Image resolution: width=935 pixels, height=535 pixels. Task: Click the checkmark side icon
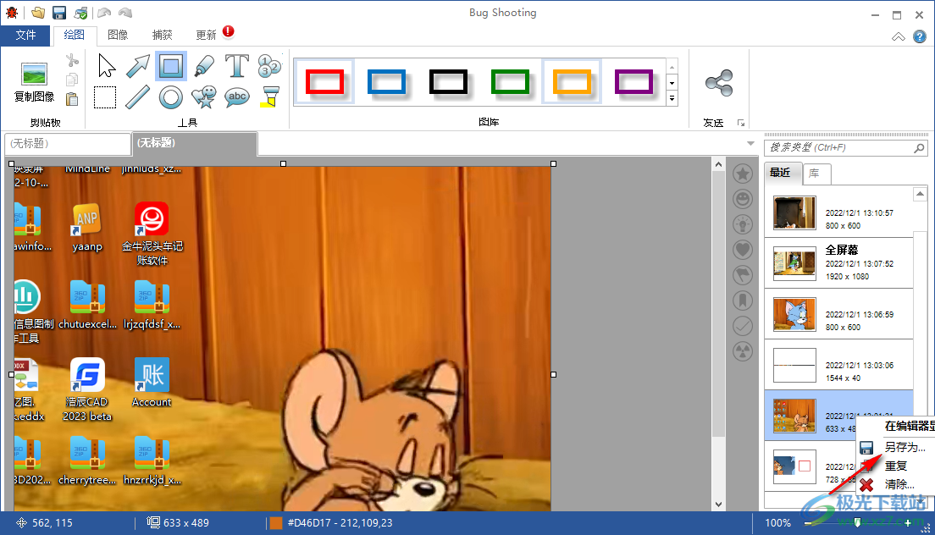743,326
